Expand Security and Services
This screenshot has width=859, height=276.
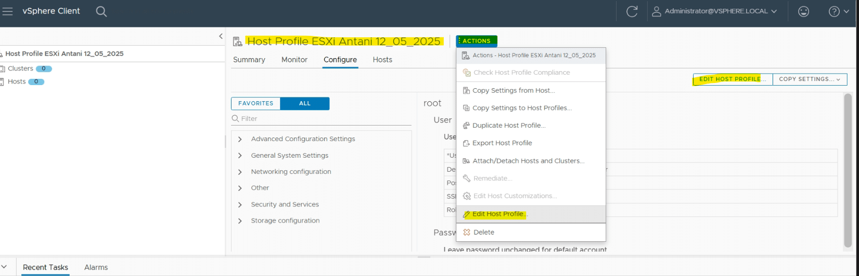pos(240,204)
